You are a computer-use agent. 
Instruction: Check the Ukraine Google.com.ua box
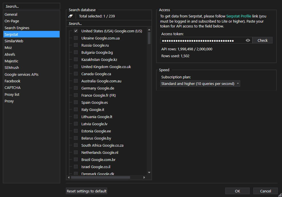tap(76, 38)
